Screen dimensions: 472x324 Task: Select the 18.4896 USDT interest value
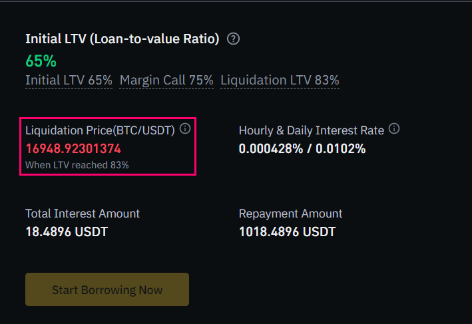click(x=67, y=232)
